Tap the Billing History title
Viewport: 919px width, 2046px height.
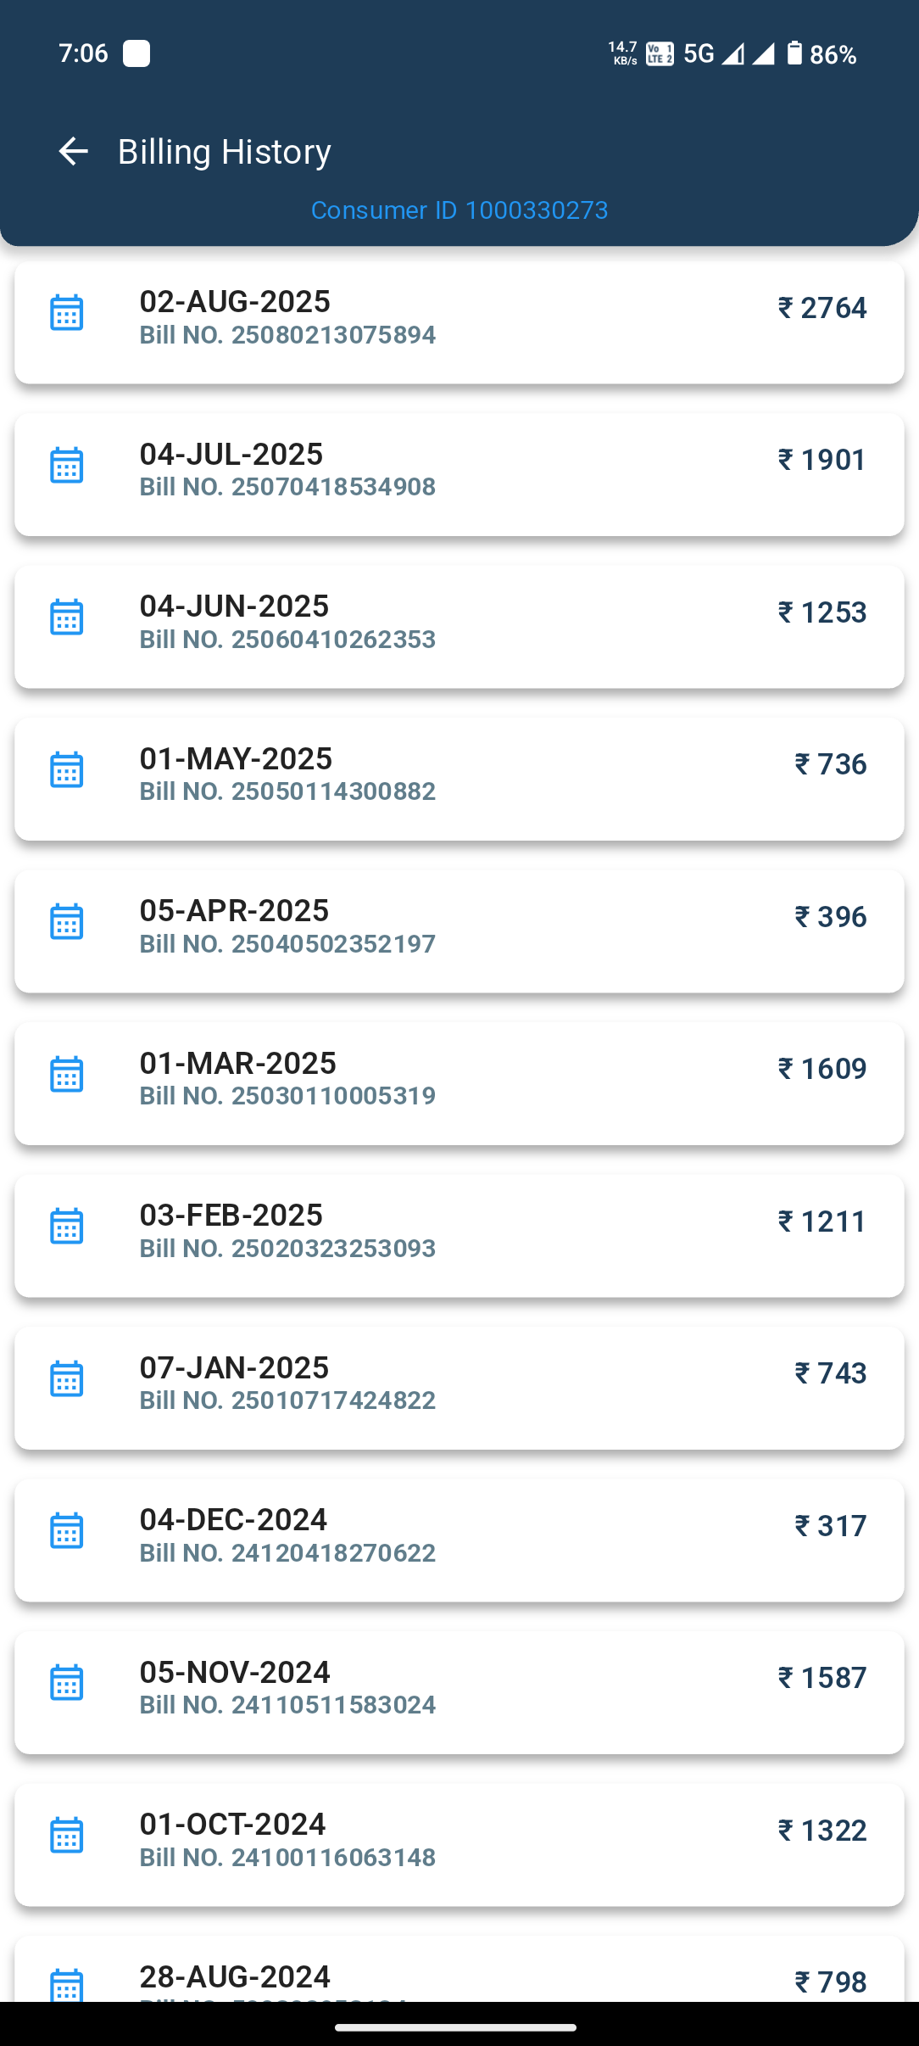(x=225, y=152)
